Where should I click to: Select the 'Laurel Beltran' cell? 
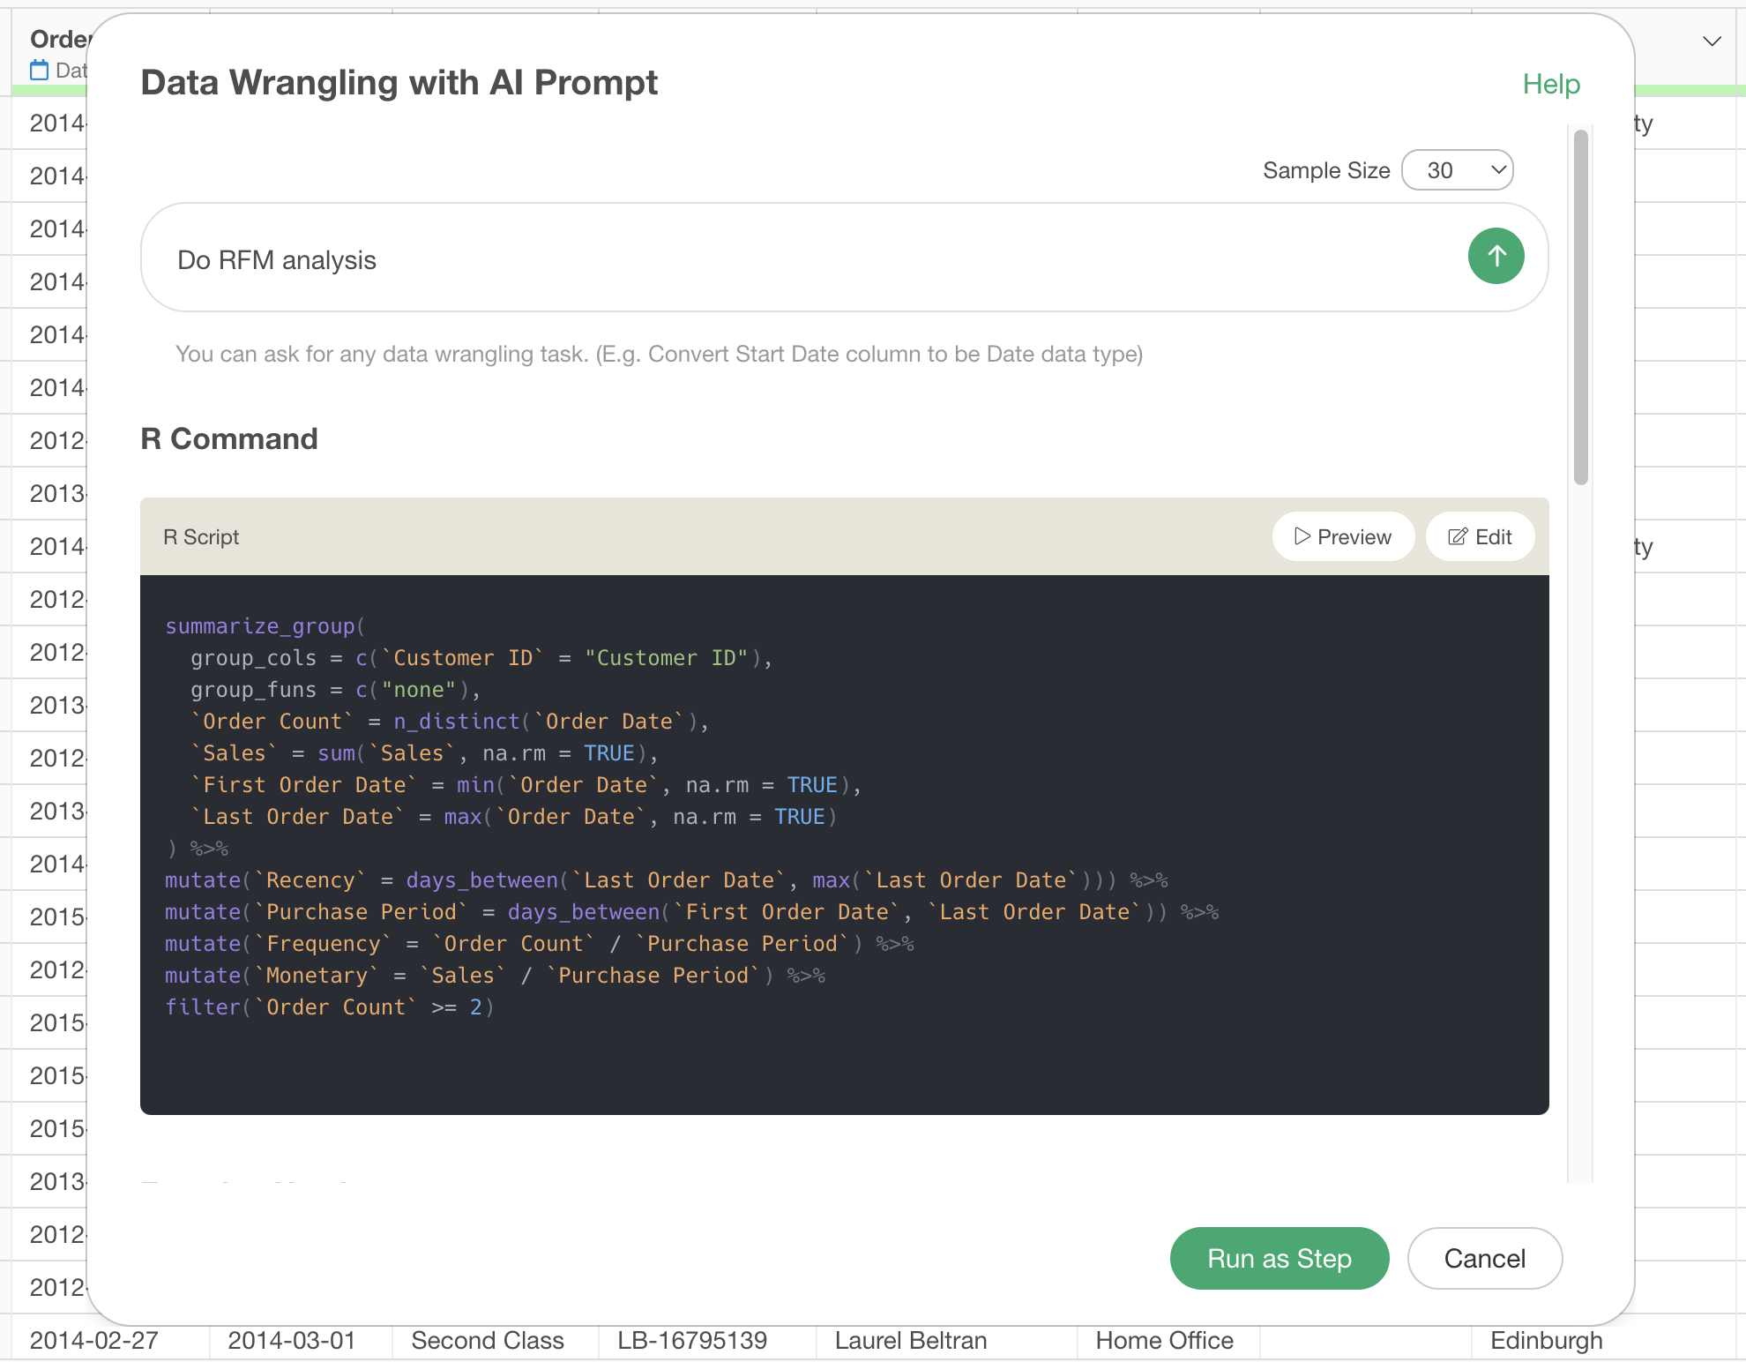(x=911, y=1341)
